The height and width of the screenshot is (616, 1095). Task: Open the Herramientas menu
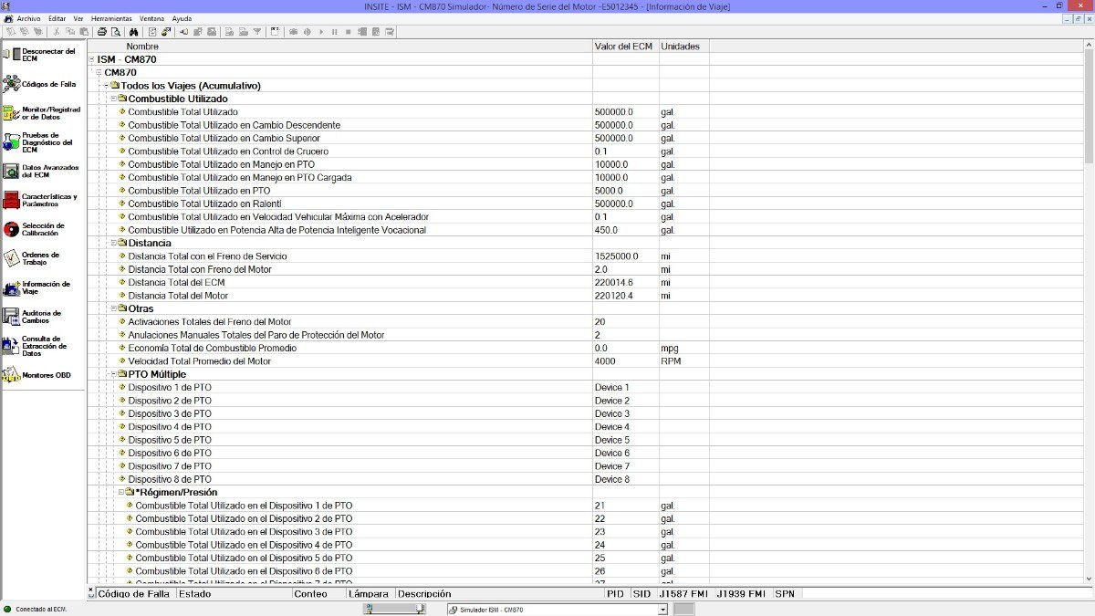coord(111,18)
